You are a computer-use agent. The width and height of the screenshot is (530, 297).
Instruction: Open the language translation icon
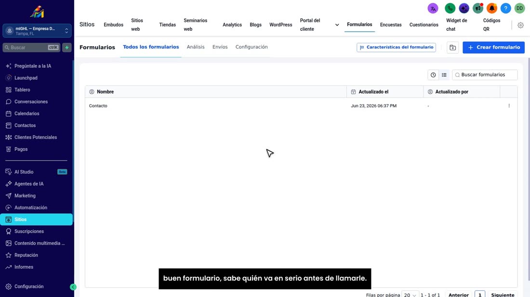(433, 9)
